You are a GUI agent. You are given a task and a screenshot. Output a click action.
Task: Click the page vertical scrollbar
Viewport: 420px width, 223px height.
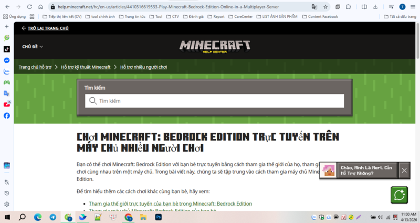417,41
